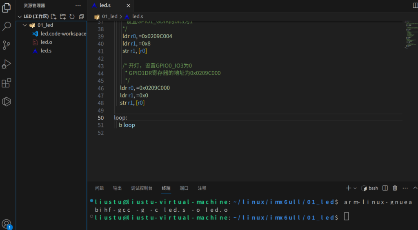Refresh the explorer file tree

point(72,17)
